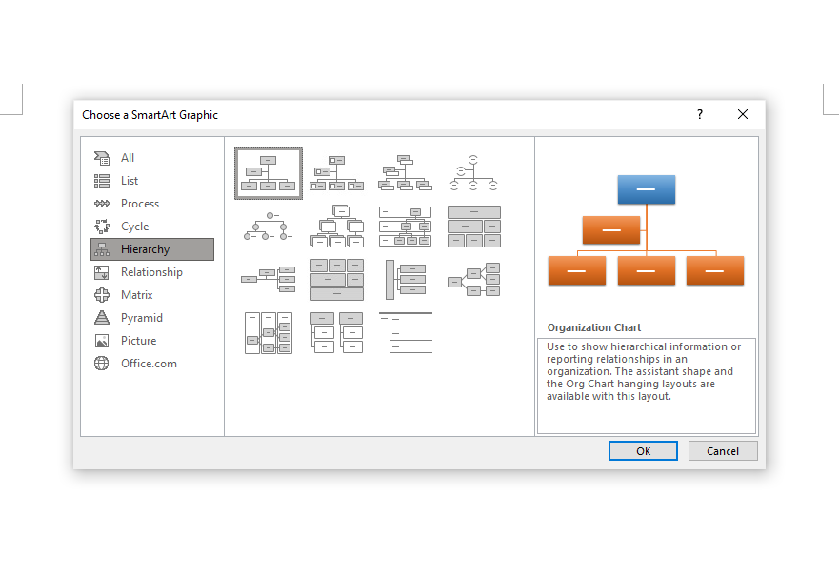Open the Office.com category

pyautogui.click(x=149, y=364)
